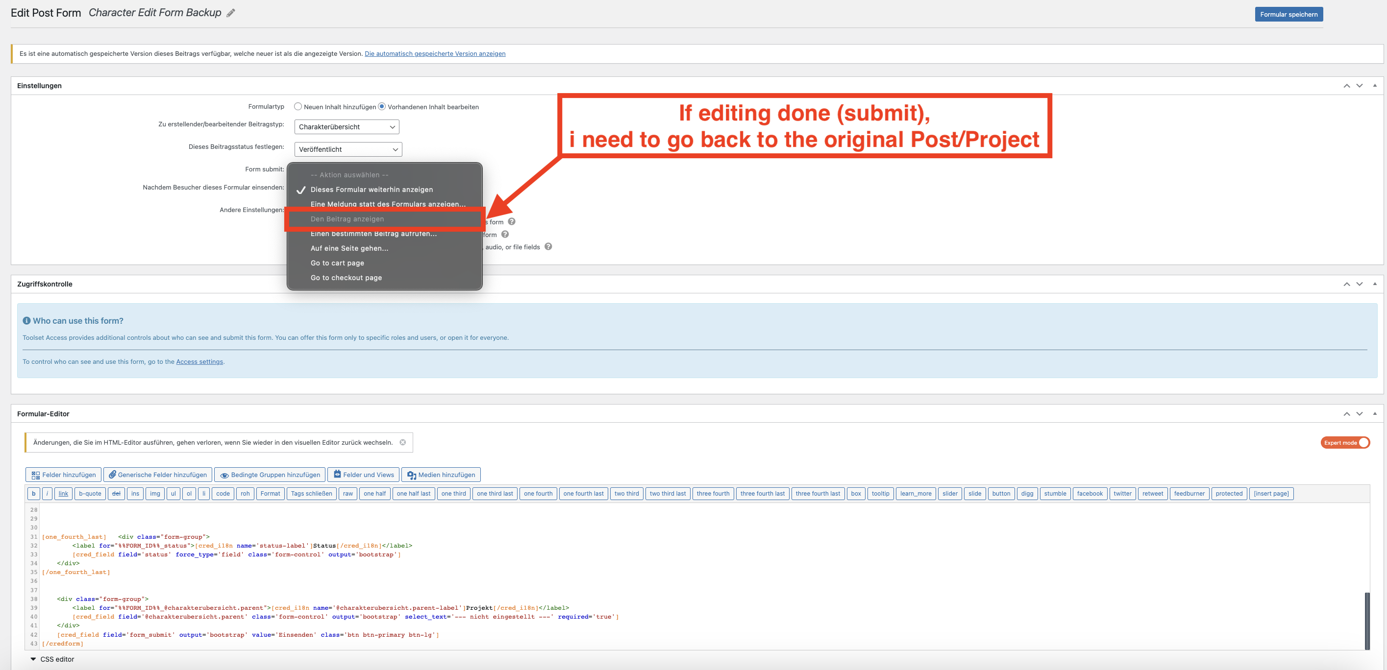Screen dimensions: 1387x670
Task: Open the Access settings link
Action: click(x=199, y=361)
